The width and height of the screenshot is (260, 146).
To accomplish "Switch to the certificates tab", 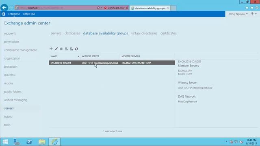I will click(x=168, y=33).
